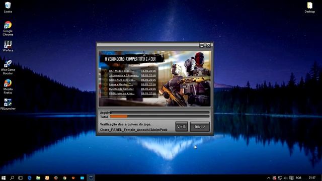Expand hidden system tray icons
Image resolution: width=322 pixels, height=181 pixels.
click(269, 178)
